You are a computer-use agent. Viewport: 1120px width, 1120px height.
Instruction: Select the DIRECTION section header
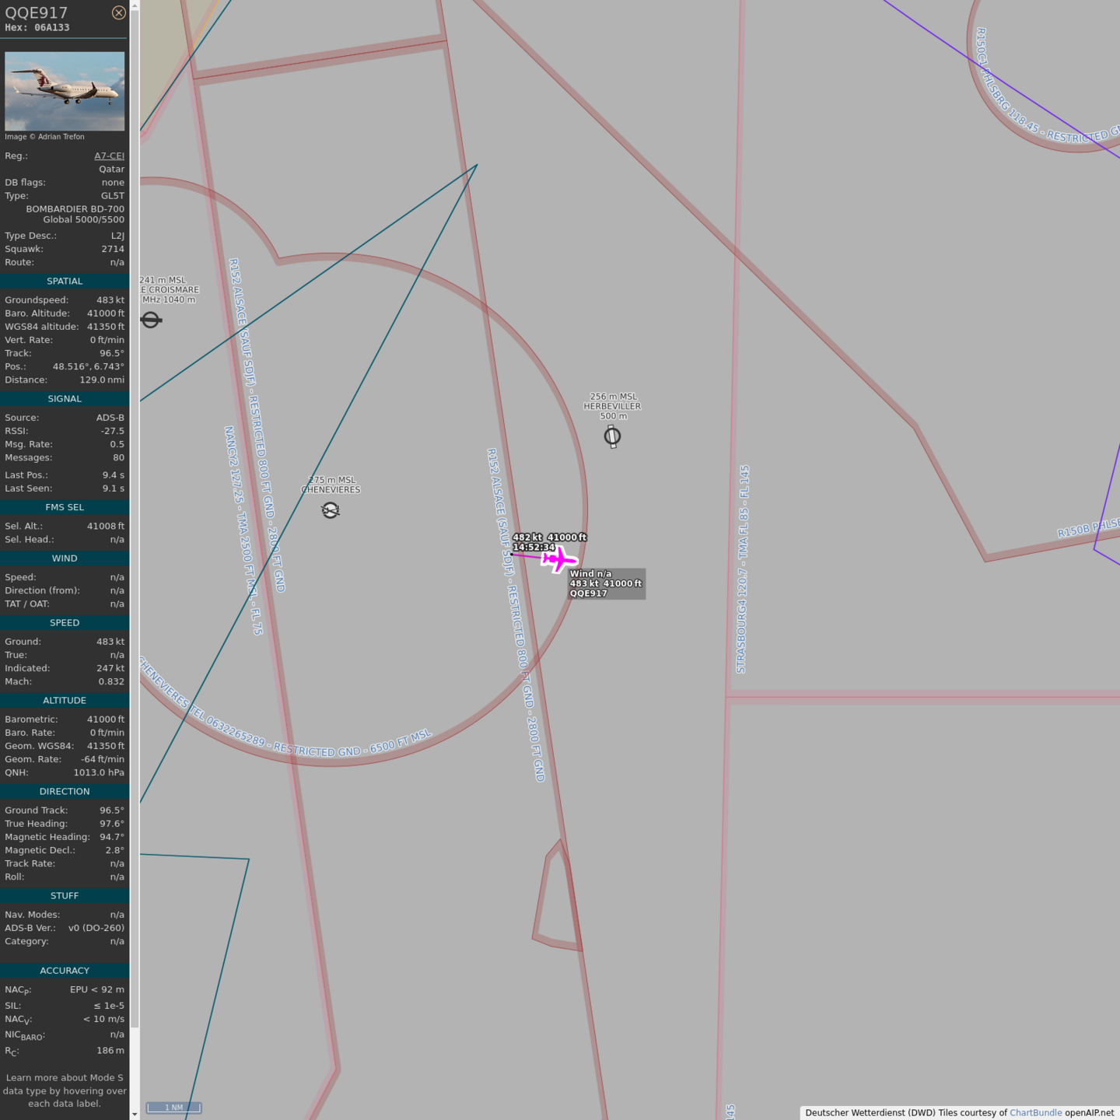click(65, 792)
